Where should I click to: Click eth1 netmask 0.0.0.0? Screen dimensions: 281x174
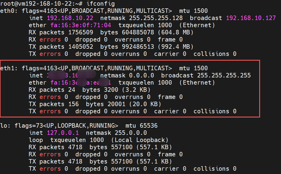[x=142, y=76]
